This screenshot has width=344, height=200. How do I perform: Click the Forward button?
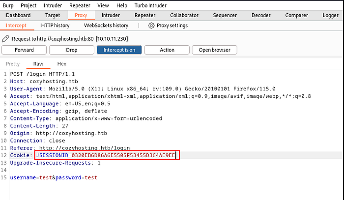24,50
